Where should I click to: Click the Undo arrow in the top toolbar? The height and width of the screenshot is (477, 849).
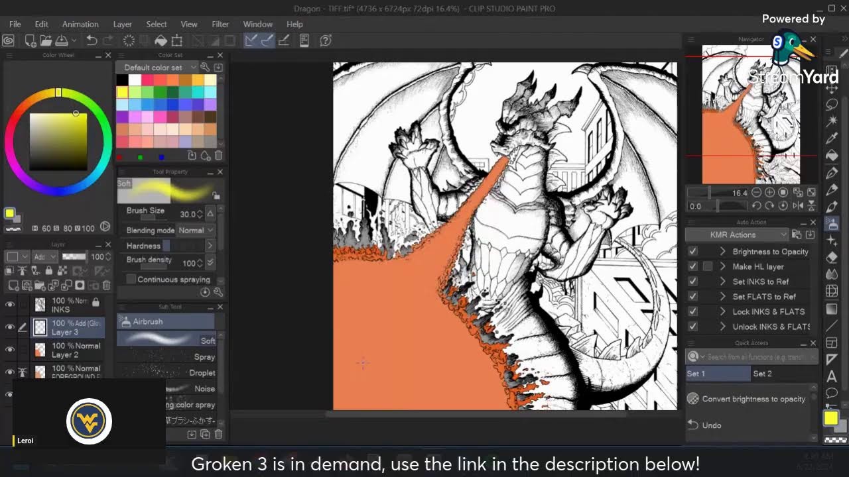coord(92,41)
